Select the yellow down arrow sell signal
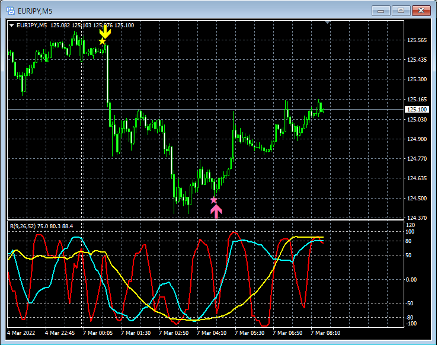The height and width of the screenshot is (345, 438). point(105,31)
